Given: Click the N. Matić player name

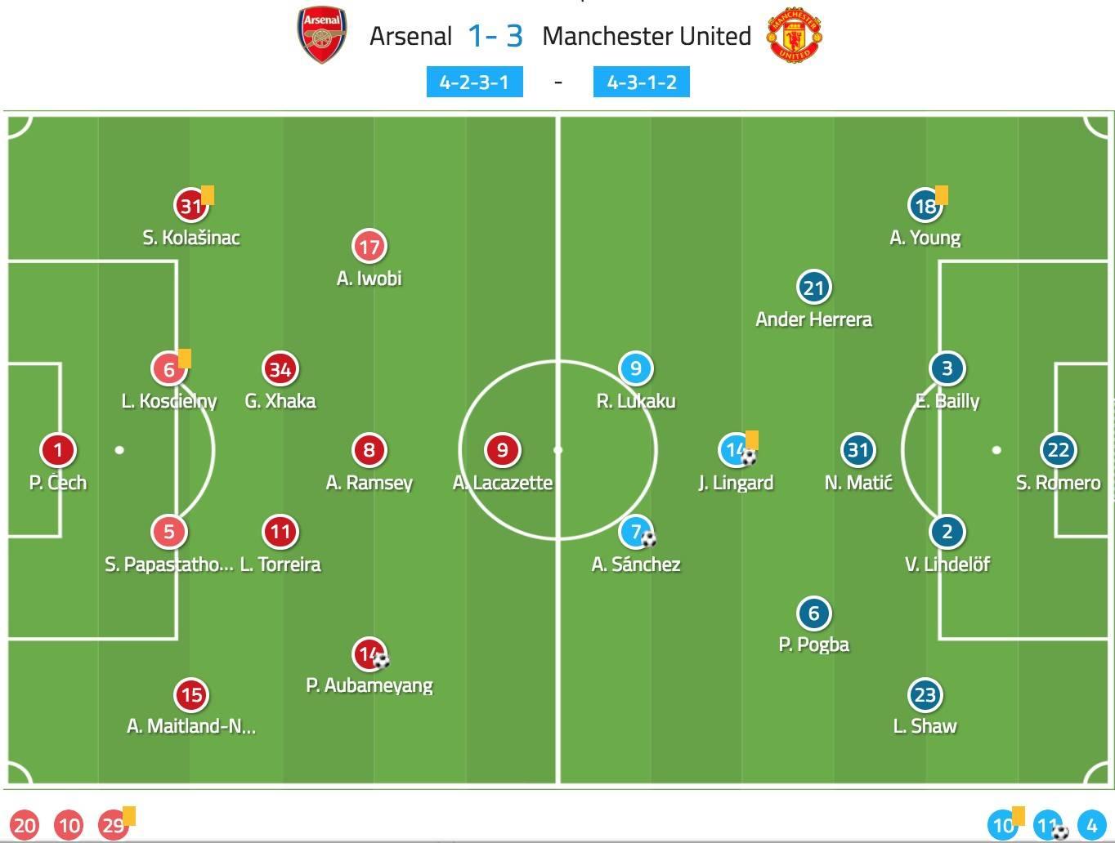Looking at the screenshot, I should click(x=858, y=483).
